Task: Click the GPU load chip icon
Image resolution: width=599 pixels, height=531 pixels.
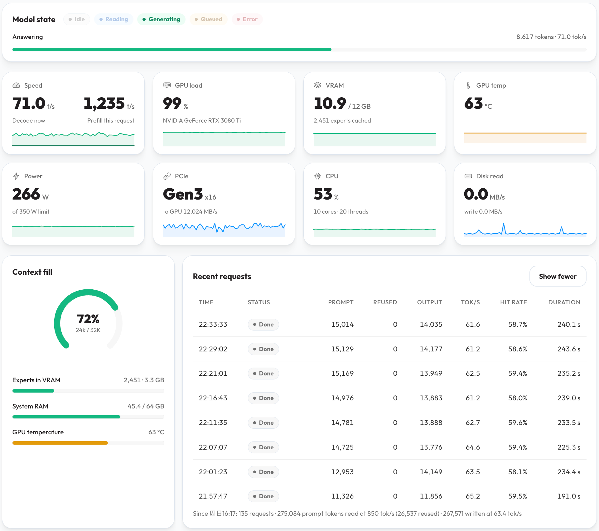Action: tap(167, 85)
